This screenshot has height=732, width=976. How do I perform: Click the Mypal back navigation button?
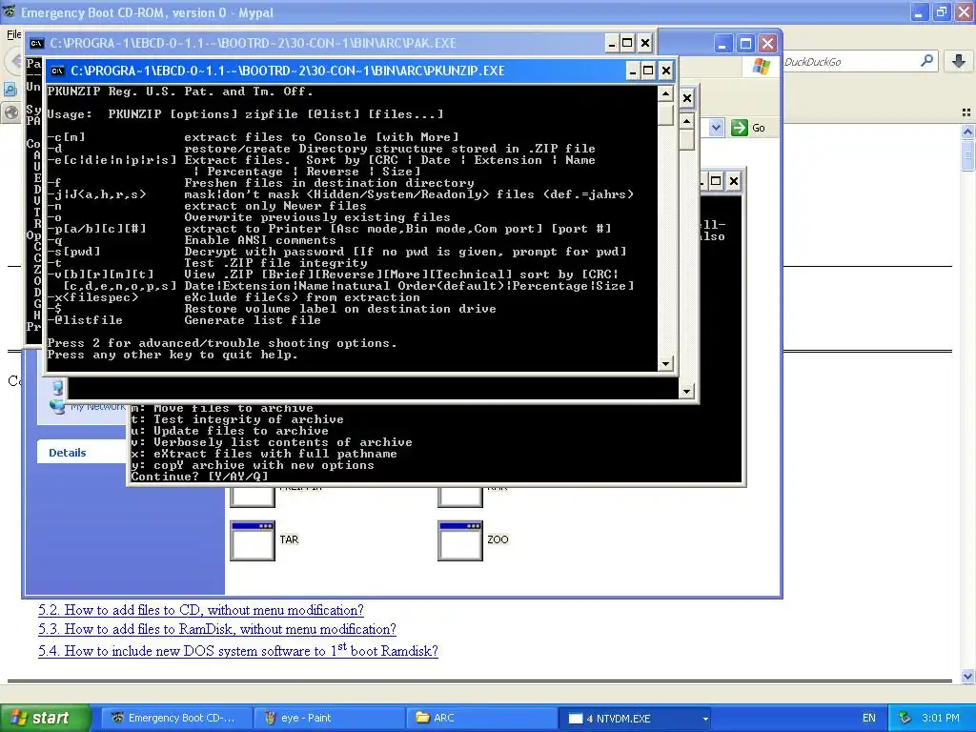pos(13,61)
